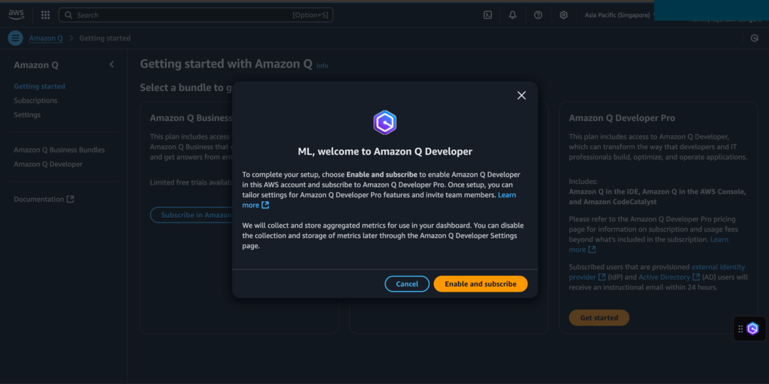Open Settings in the sidebar

27,115
